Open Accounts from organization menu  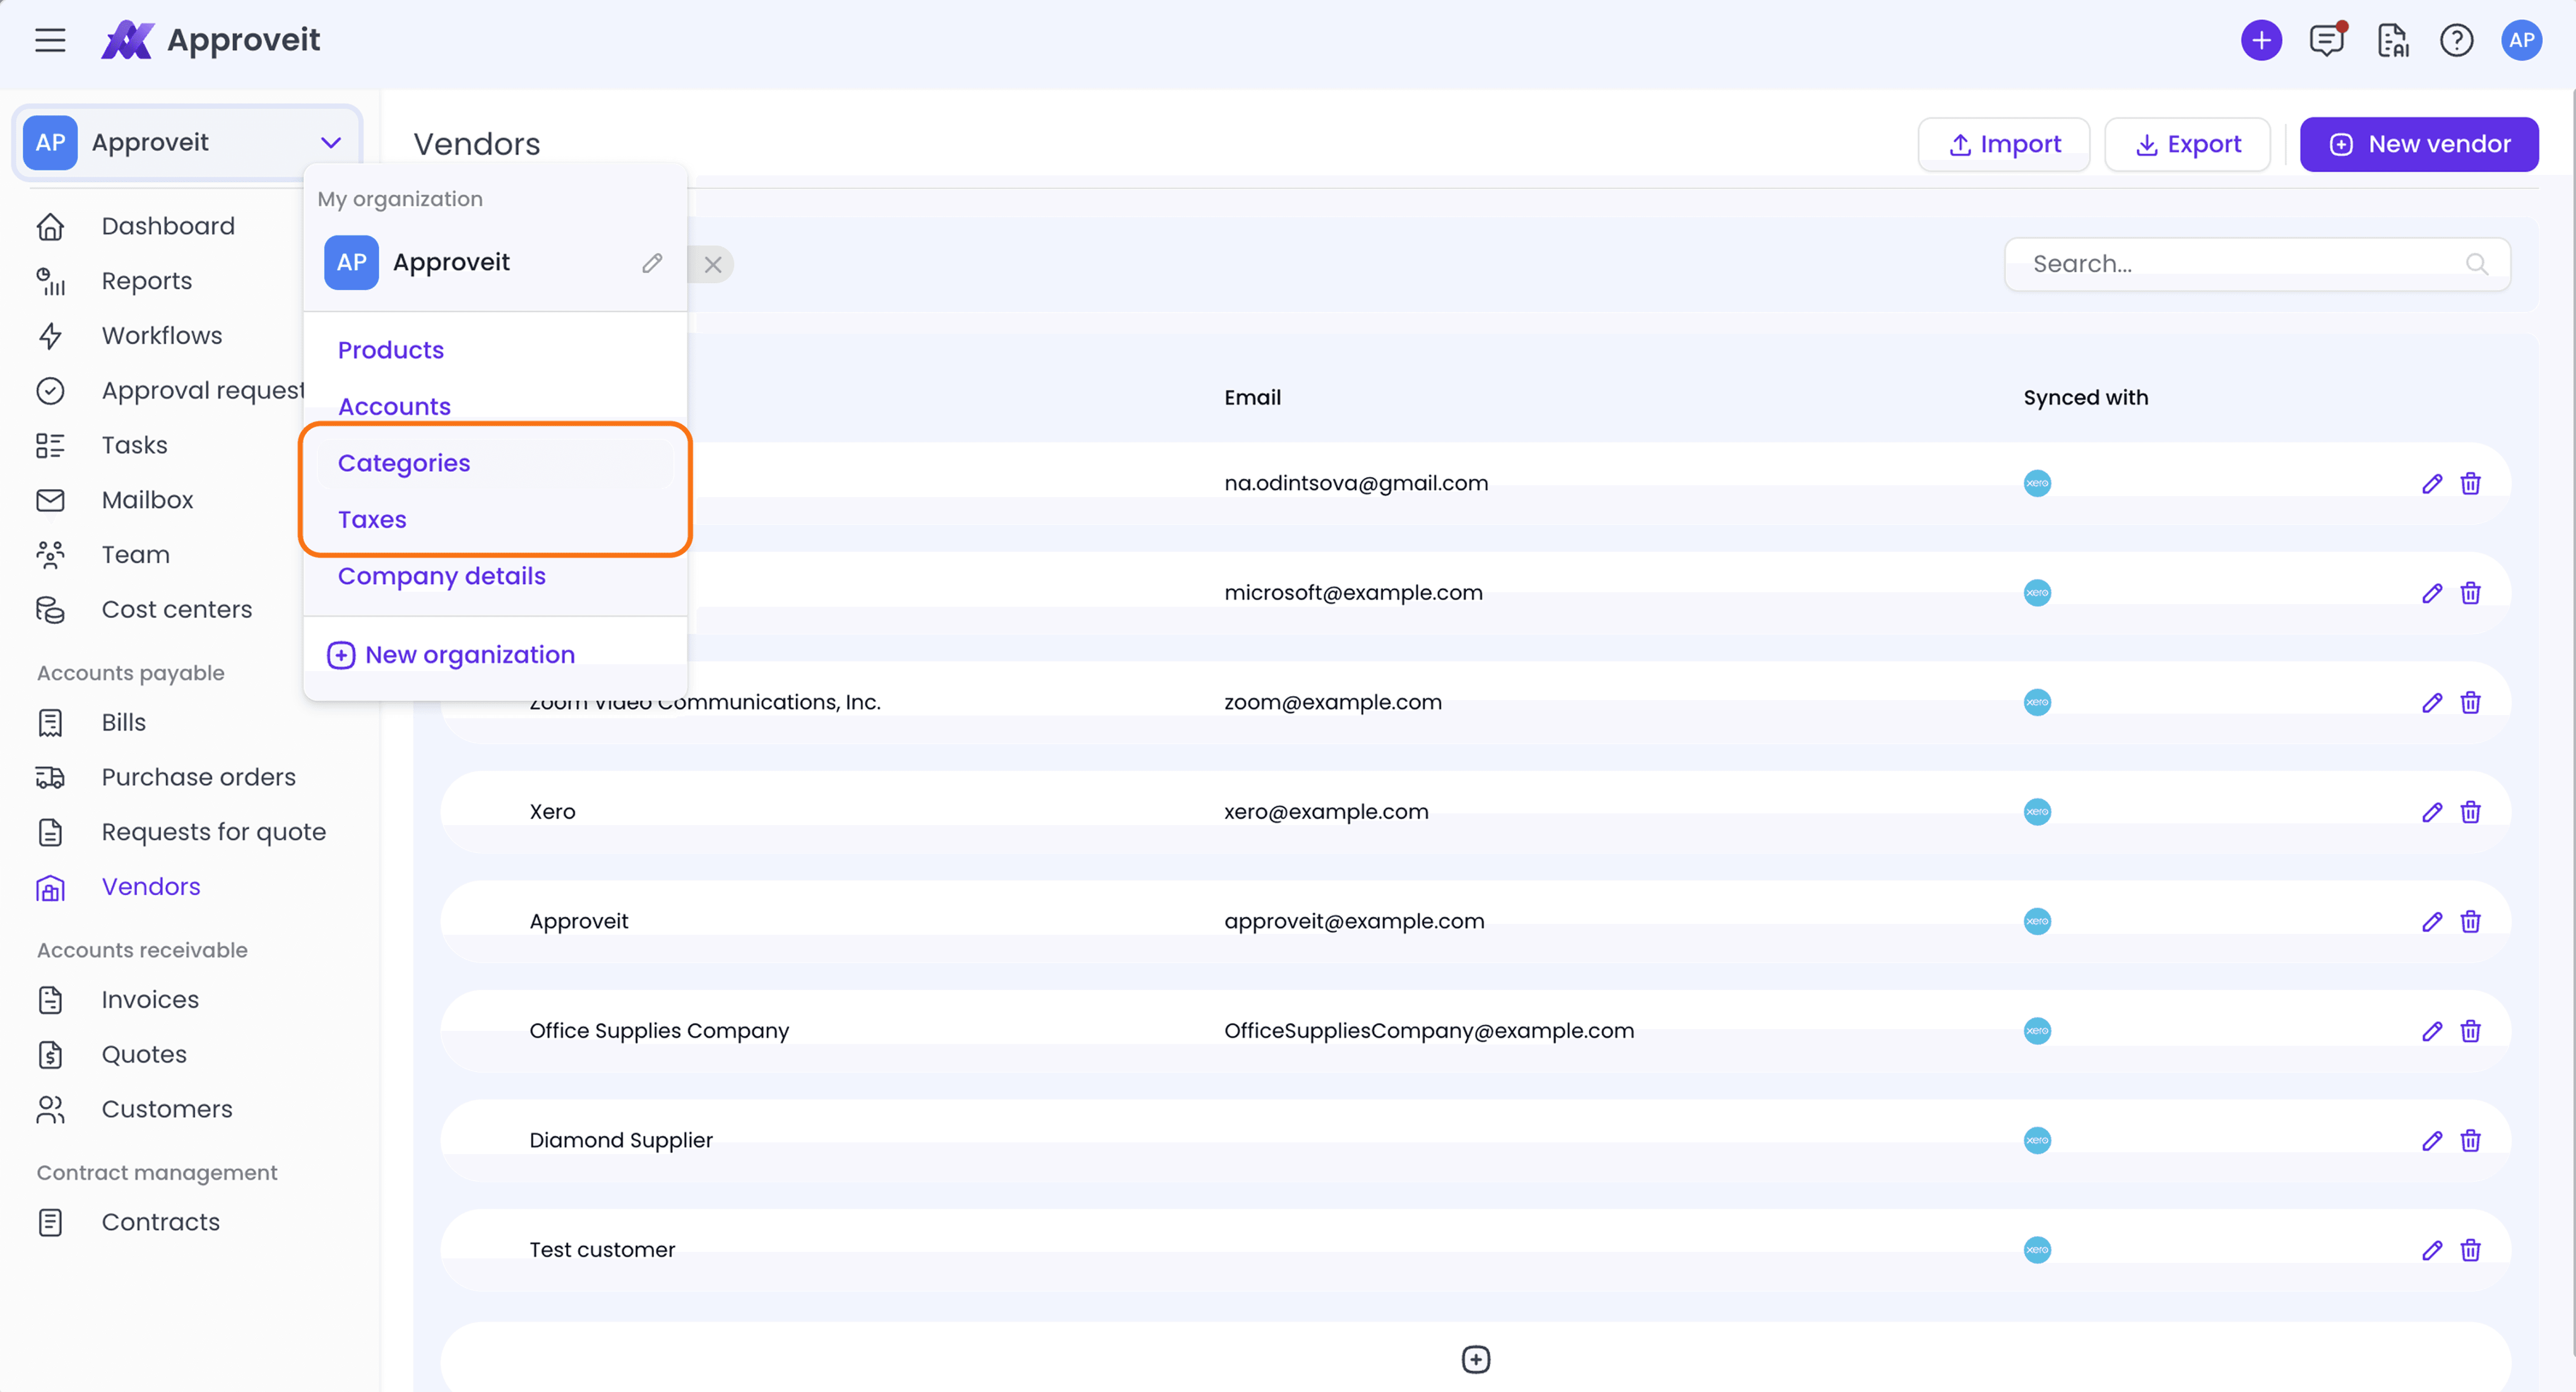click(x=394, y=407)
